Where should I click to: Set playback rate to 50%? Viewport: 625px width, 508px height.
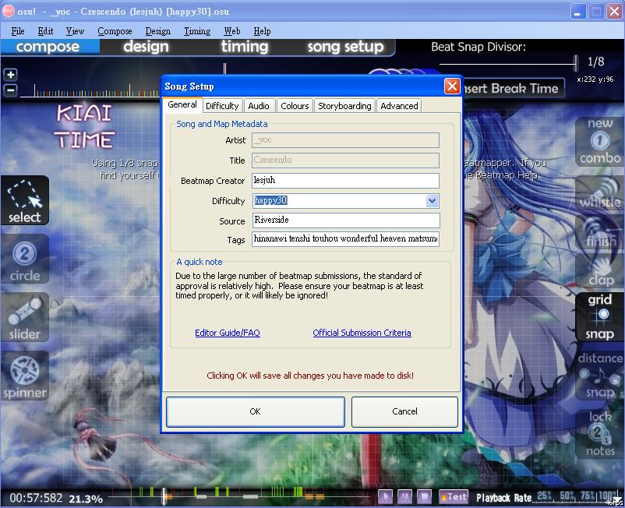click(567, 496)
